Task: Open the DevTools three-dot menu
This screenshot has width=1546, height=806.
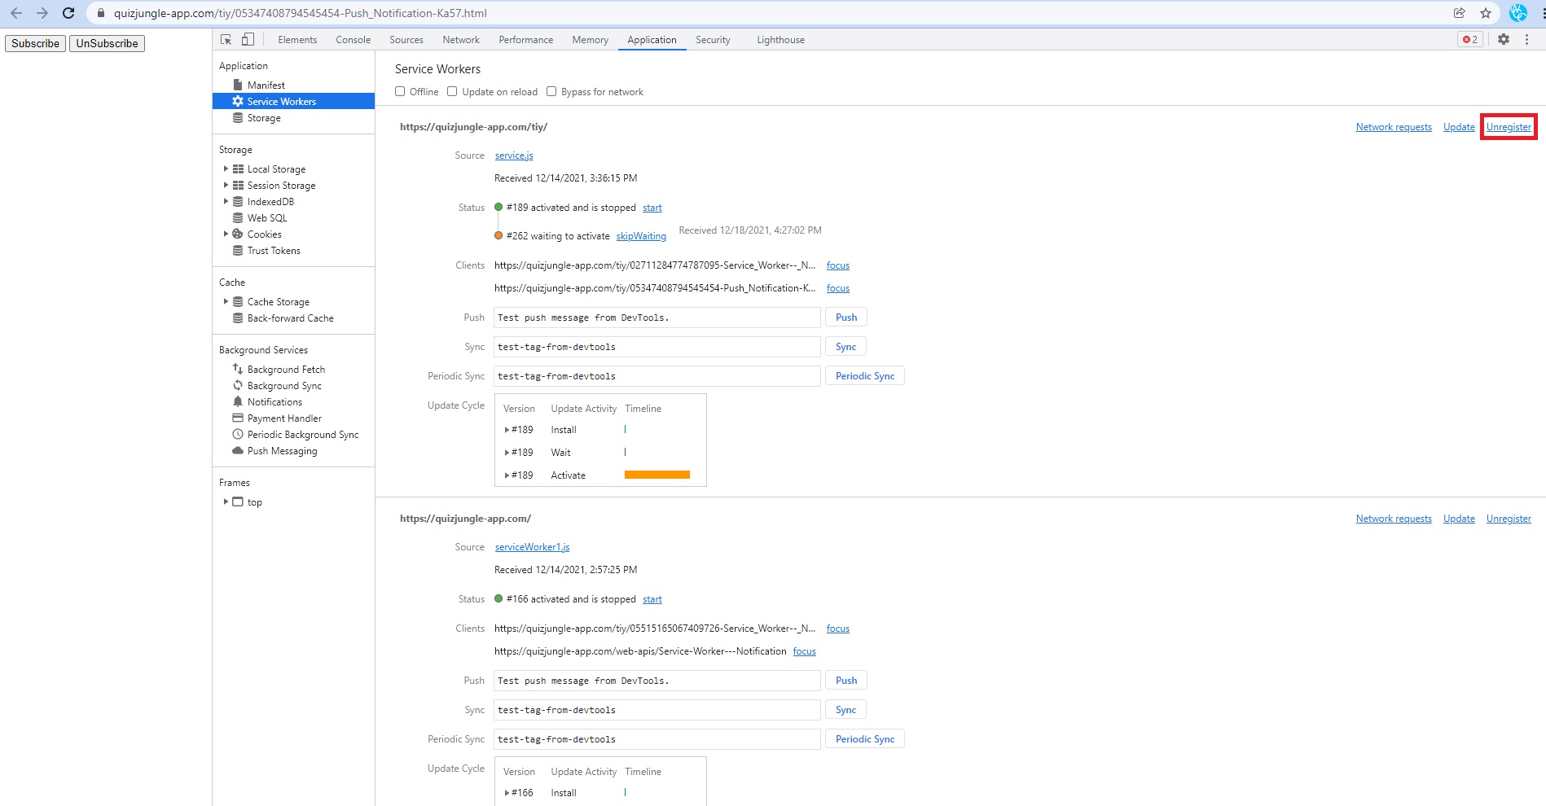Action: (x=1527, y=39)
